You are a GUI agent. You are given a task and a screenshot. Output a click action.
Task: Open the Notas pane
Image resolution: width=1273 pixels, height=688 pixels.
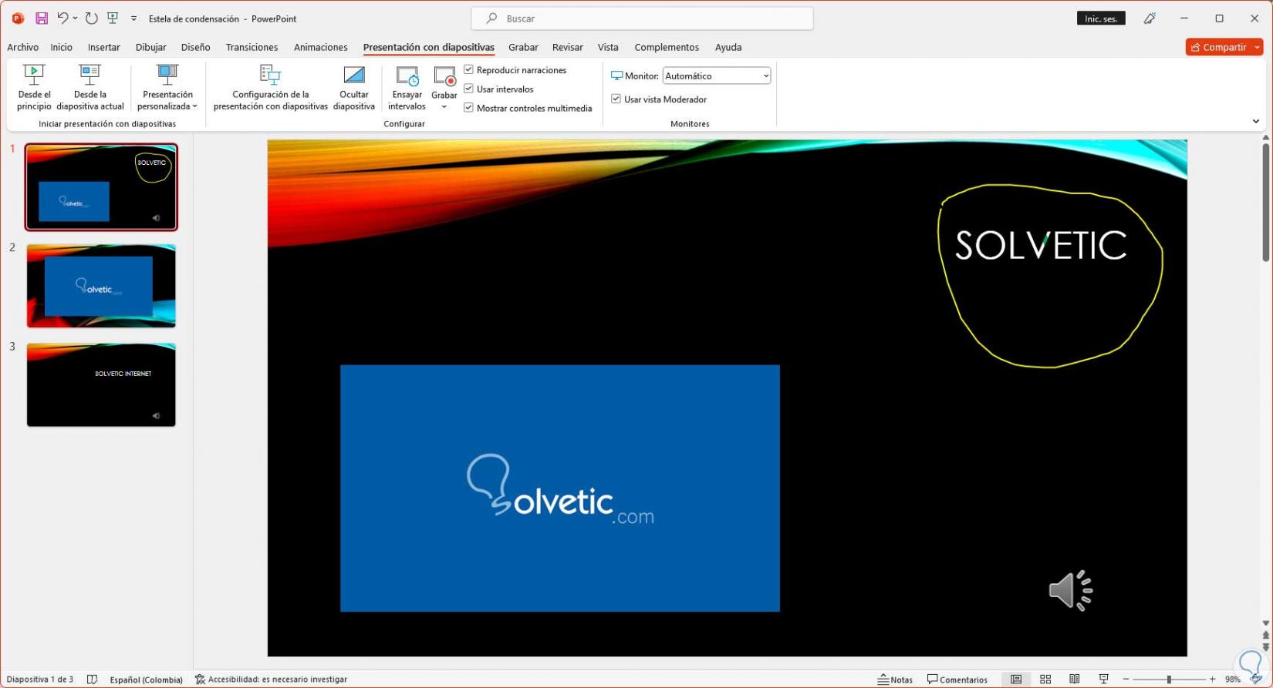[x=895, y=680]
